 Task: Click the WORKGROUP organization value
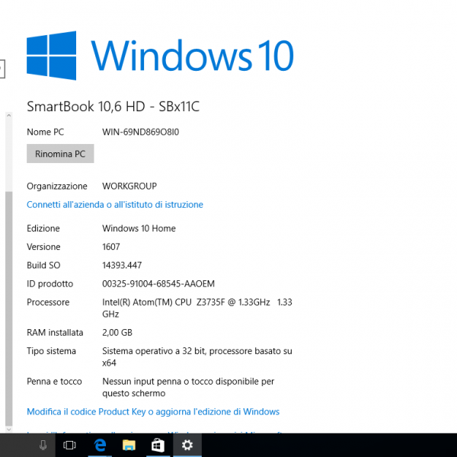[129, 186]
